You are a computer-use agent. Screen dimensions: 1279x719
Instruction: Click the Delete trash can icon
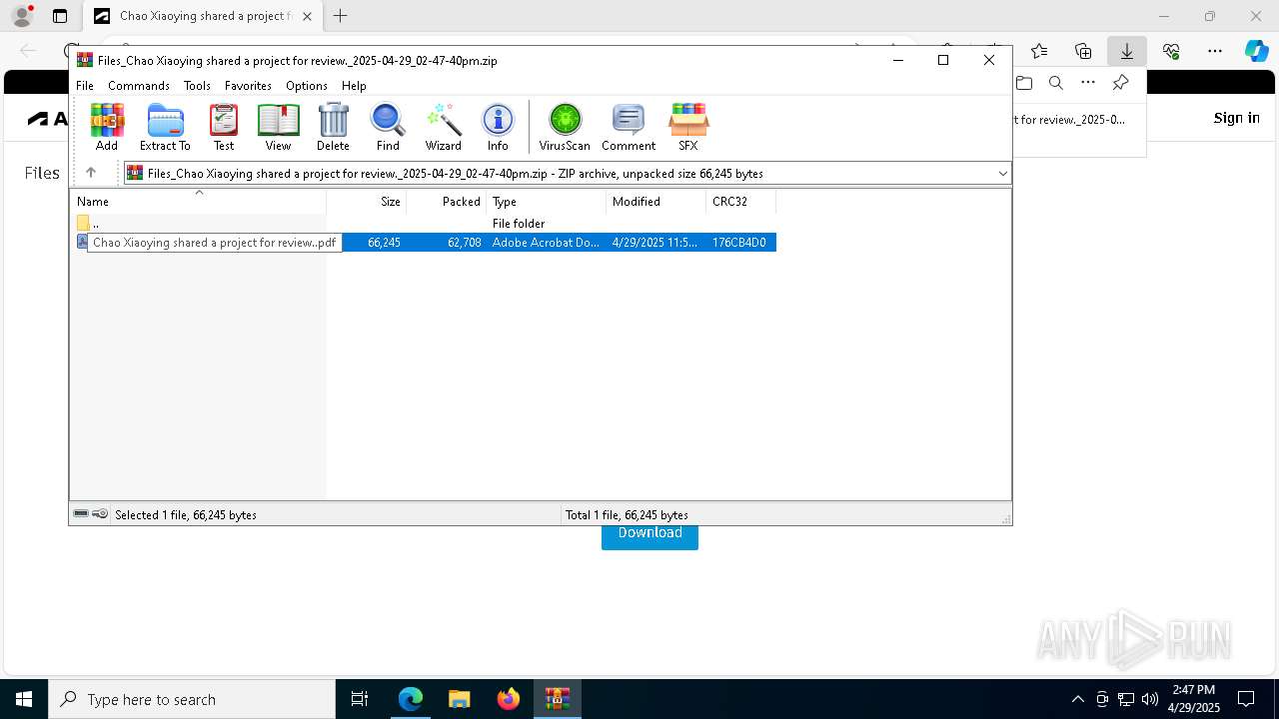(x=333, y=127)
